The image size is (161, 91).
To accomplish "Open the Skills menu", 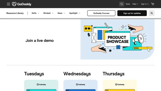I will point(35,13).
